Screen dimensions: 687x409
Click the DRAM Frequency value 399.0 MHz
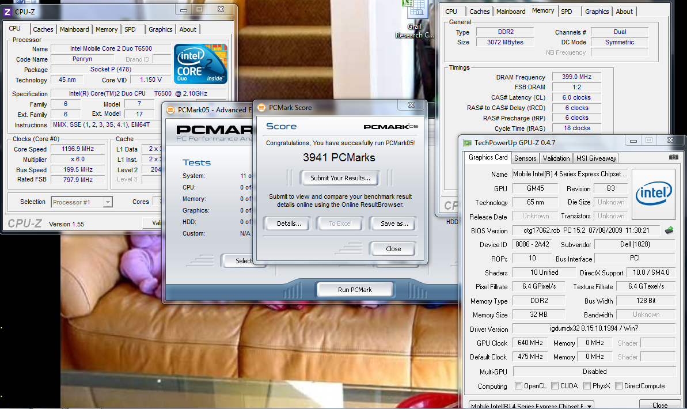click(x=576, y=77)
